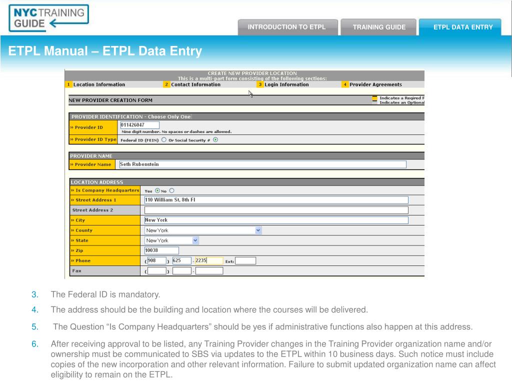Click the Street Address 1 field

276,200
